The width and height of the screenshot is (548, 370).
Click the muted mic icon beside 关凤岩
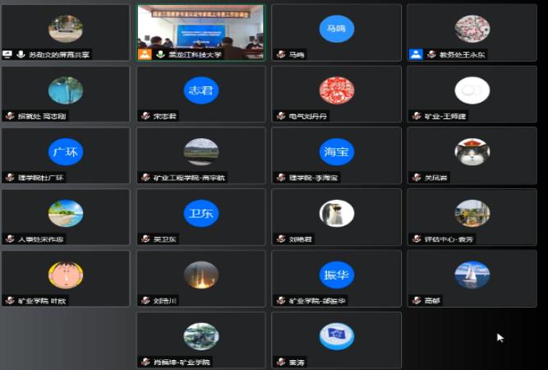click(416, 178)
